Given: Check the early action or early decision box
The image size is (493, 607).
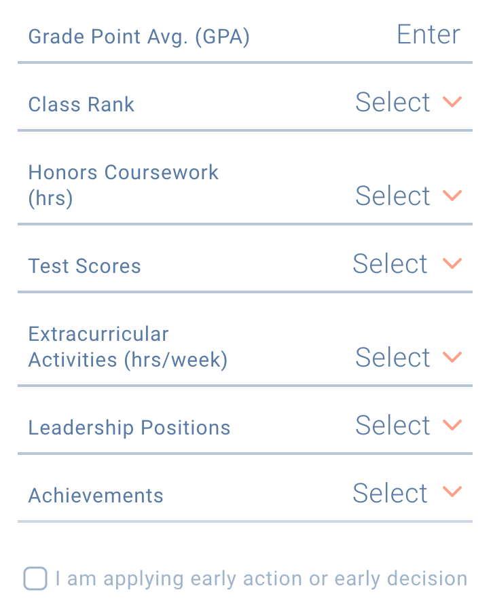Looking at the screenshot, I should (35, 578).
